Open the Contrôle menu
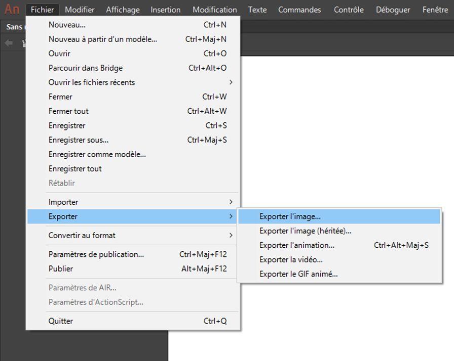The width and height of the screenshot is (454, 361). pos(348,9)
